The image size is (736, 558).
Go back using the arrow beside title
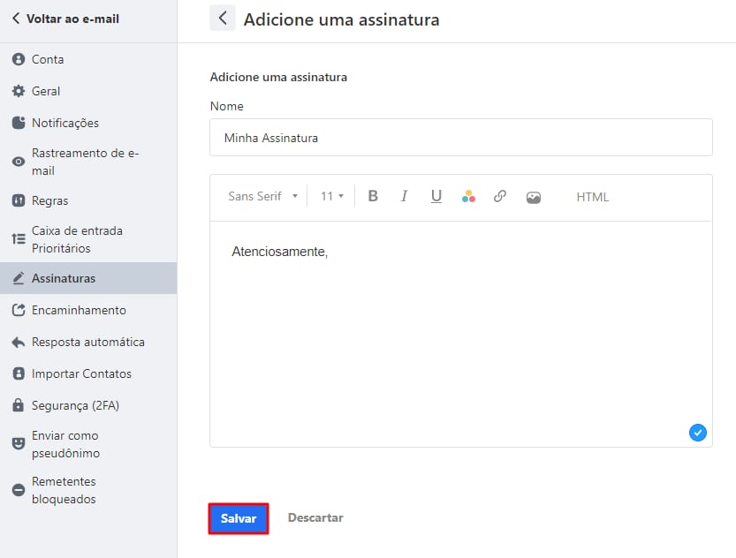click(223, 19)
